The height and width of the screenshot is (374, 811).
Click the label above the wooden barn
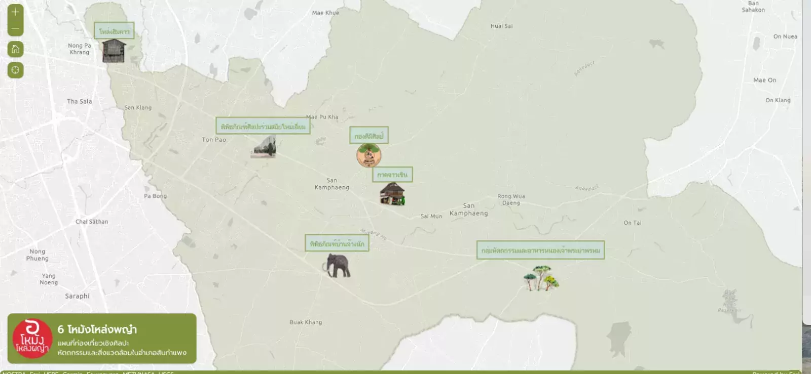coord(114,31)
